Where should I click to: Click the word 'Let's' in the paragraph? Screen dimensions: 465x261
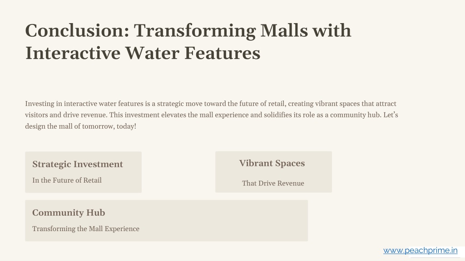tap(391, 115)
